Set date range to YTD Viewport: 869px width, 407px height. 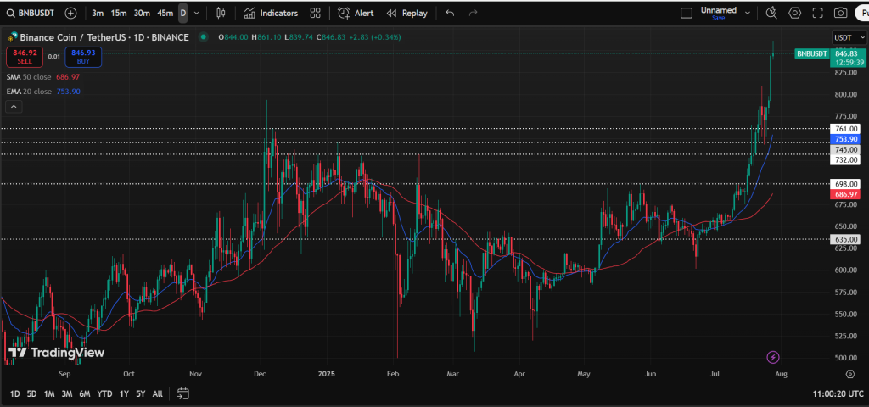[x=104, y=393]
